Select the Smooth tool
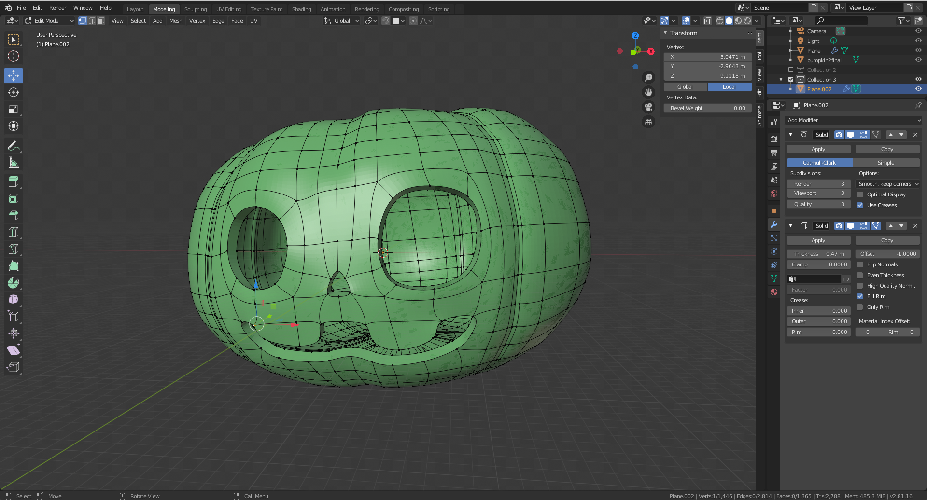The width and height of the screenshot is (927, 500). tap(14, 300)
